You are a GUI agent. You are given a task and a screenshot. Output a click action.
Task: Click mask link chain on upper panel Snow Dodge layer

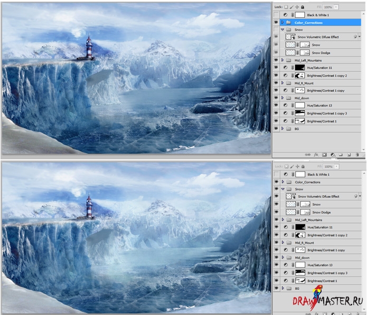pos(297,53)
